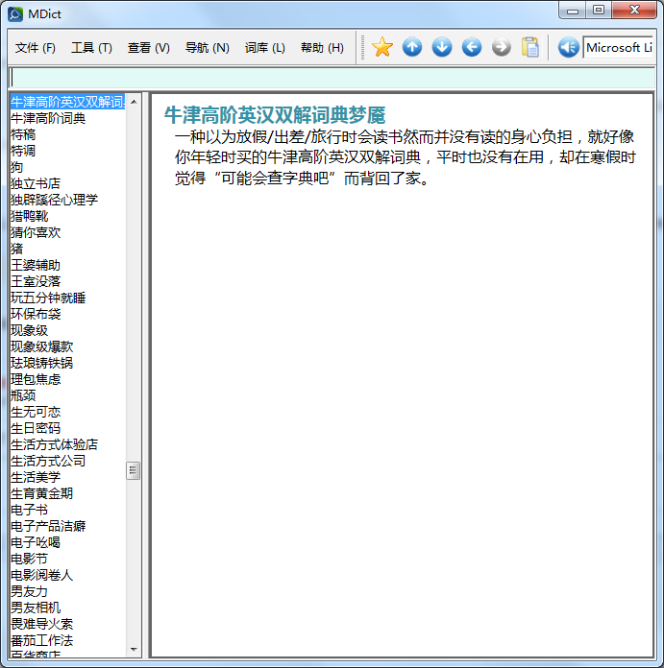Select entry 生日密码
664x668 pixels.
pos(36,429)
